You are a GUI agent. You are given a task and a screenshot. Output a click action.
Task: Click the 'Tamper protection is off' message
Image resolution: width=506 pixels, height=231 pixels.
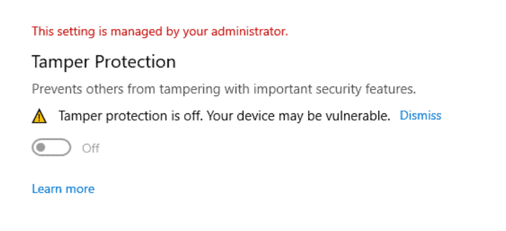pyautogui.click(x=131, y=116)
